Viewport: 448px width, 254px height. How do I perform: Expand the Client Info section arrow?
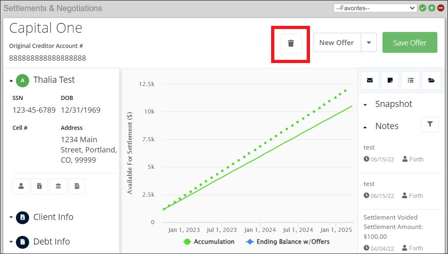(11, 218)
